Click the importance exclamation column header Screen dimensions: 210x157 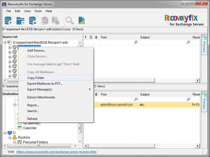(86, 37)
